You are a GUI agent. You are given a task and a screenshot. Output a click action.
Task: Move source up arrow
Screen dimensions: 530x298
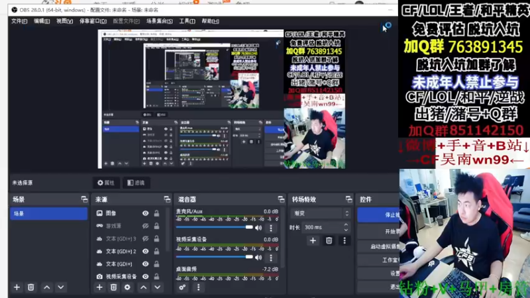click(143, 287)
